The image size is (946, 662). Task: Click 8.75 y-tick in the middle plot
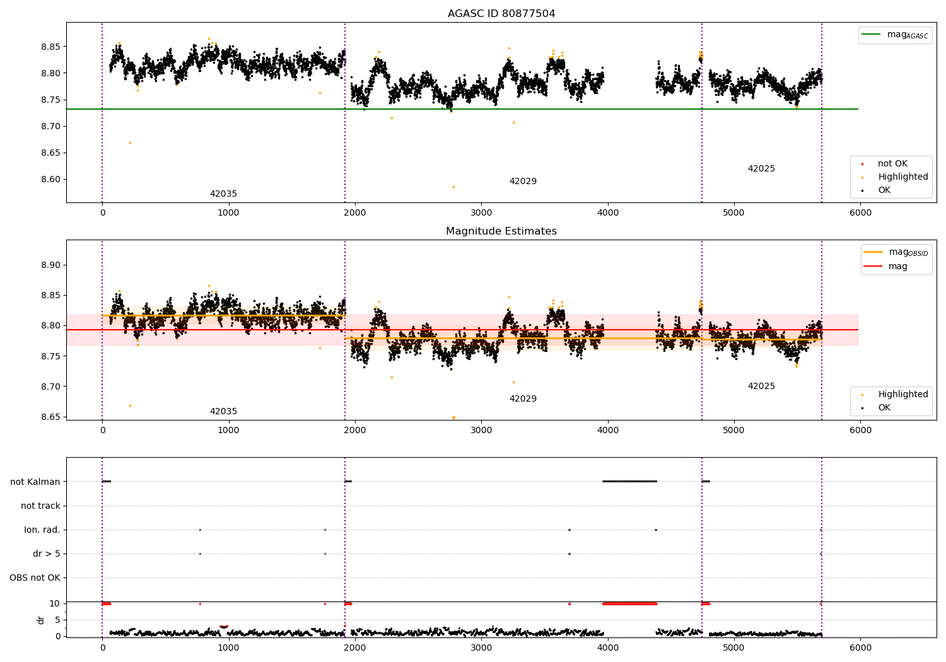click(51, 357)
